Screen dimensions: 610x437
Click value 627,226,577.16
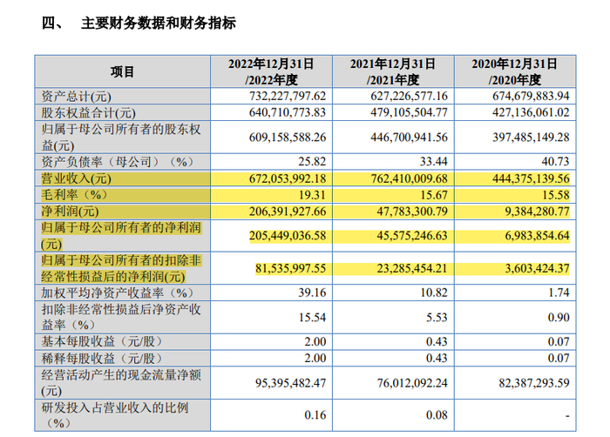pyautogui.click(x=409, y=96)
